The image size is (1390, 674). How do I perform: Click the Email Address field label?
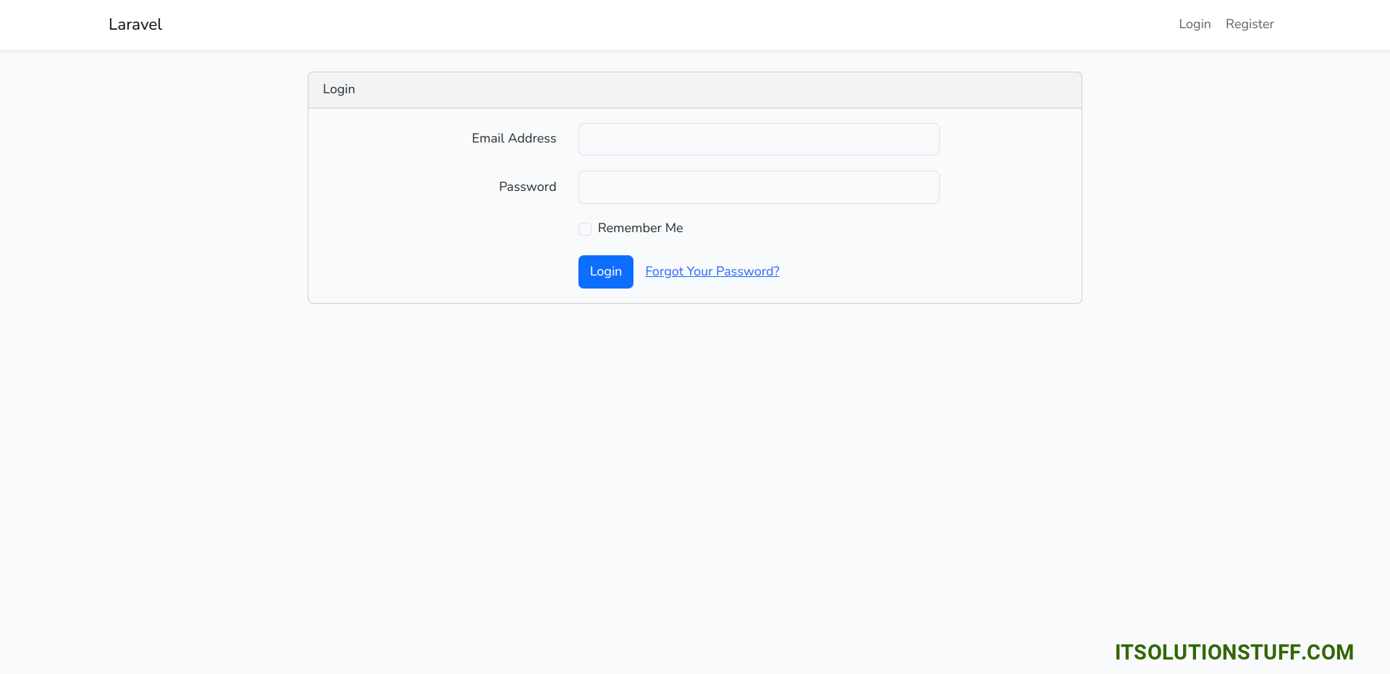point(513,138)
